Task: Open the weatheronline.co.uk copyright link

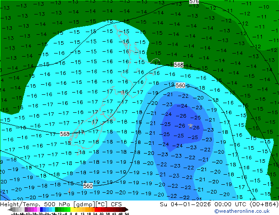Action: 242,211
